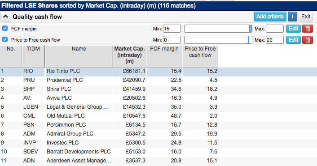Image resolution: width=317 pixels, height=166 pixels.
Task: Uncheck the Price to Free cash flow checkbox
Action: [x=5, y=39]
